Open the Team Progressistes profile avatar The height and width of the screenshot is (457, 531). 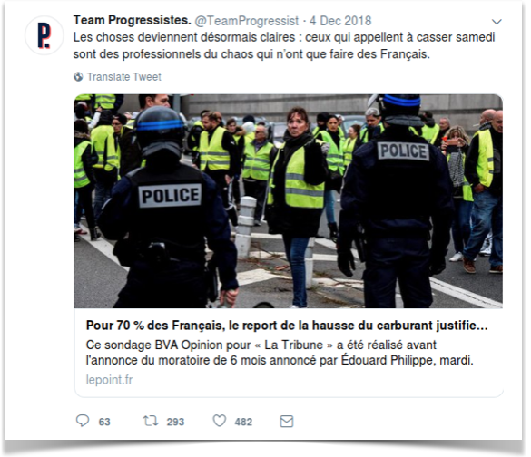click(x=44, y=35)
